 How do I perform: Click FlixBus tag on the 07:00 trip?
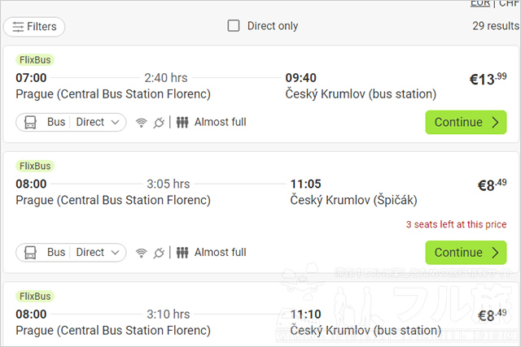click(x=35, y=60)
